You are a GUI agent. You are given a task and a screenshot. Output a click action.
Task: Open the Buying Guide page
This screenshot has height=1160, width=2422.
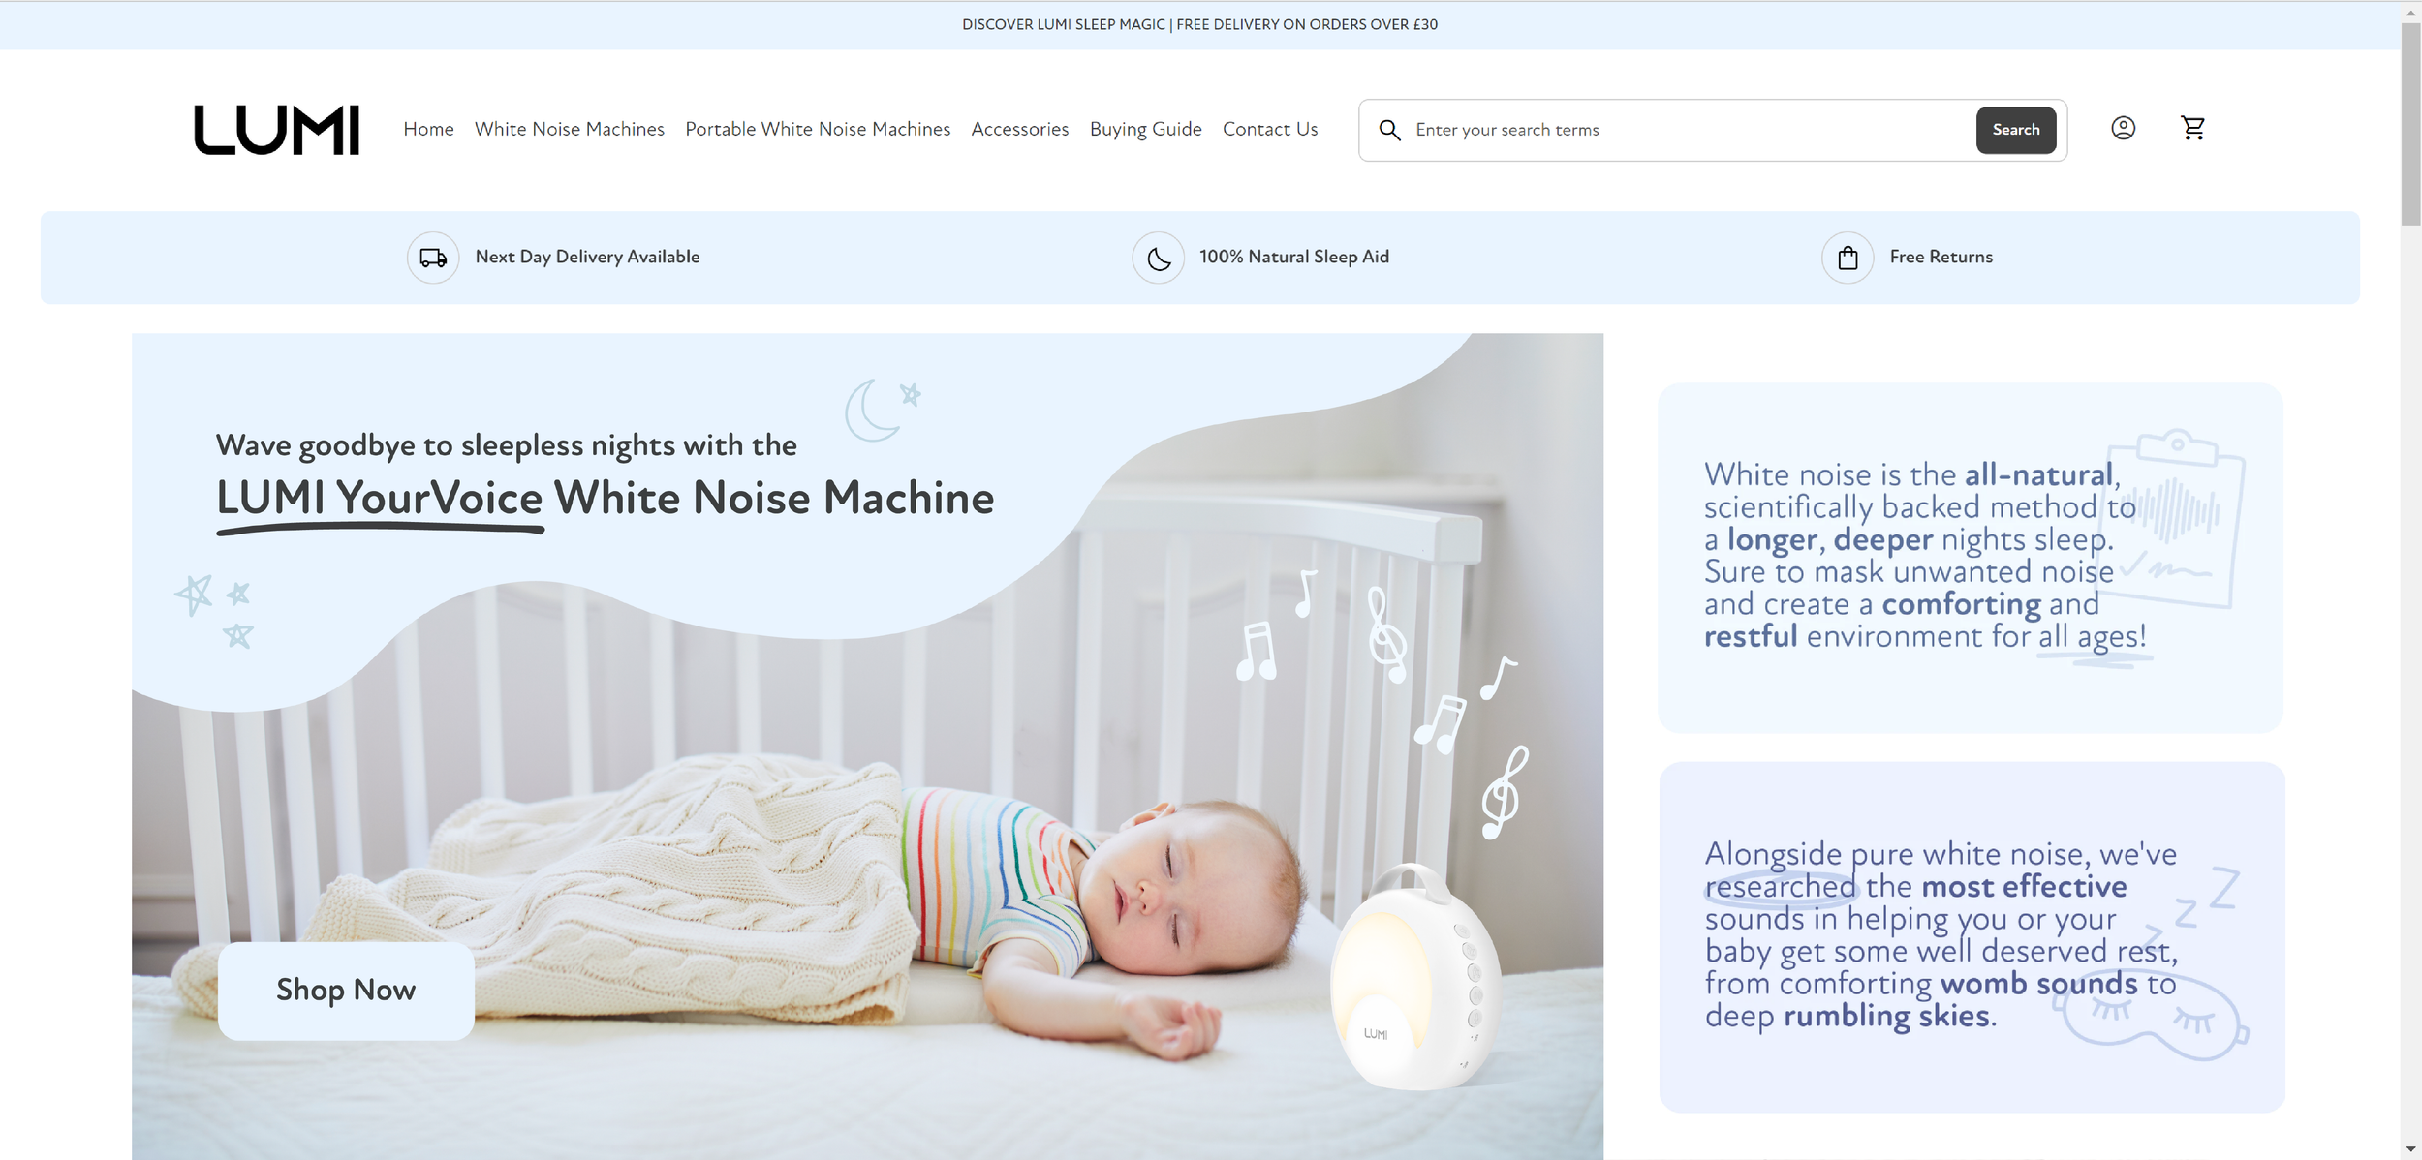pos(1145,129)
